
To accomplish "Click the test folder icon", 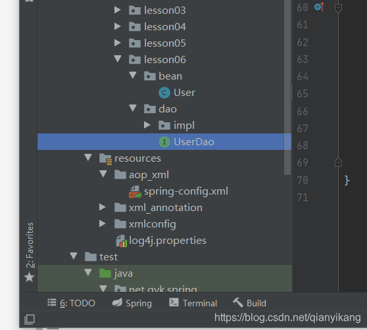I will tap(91, 257).
